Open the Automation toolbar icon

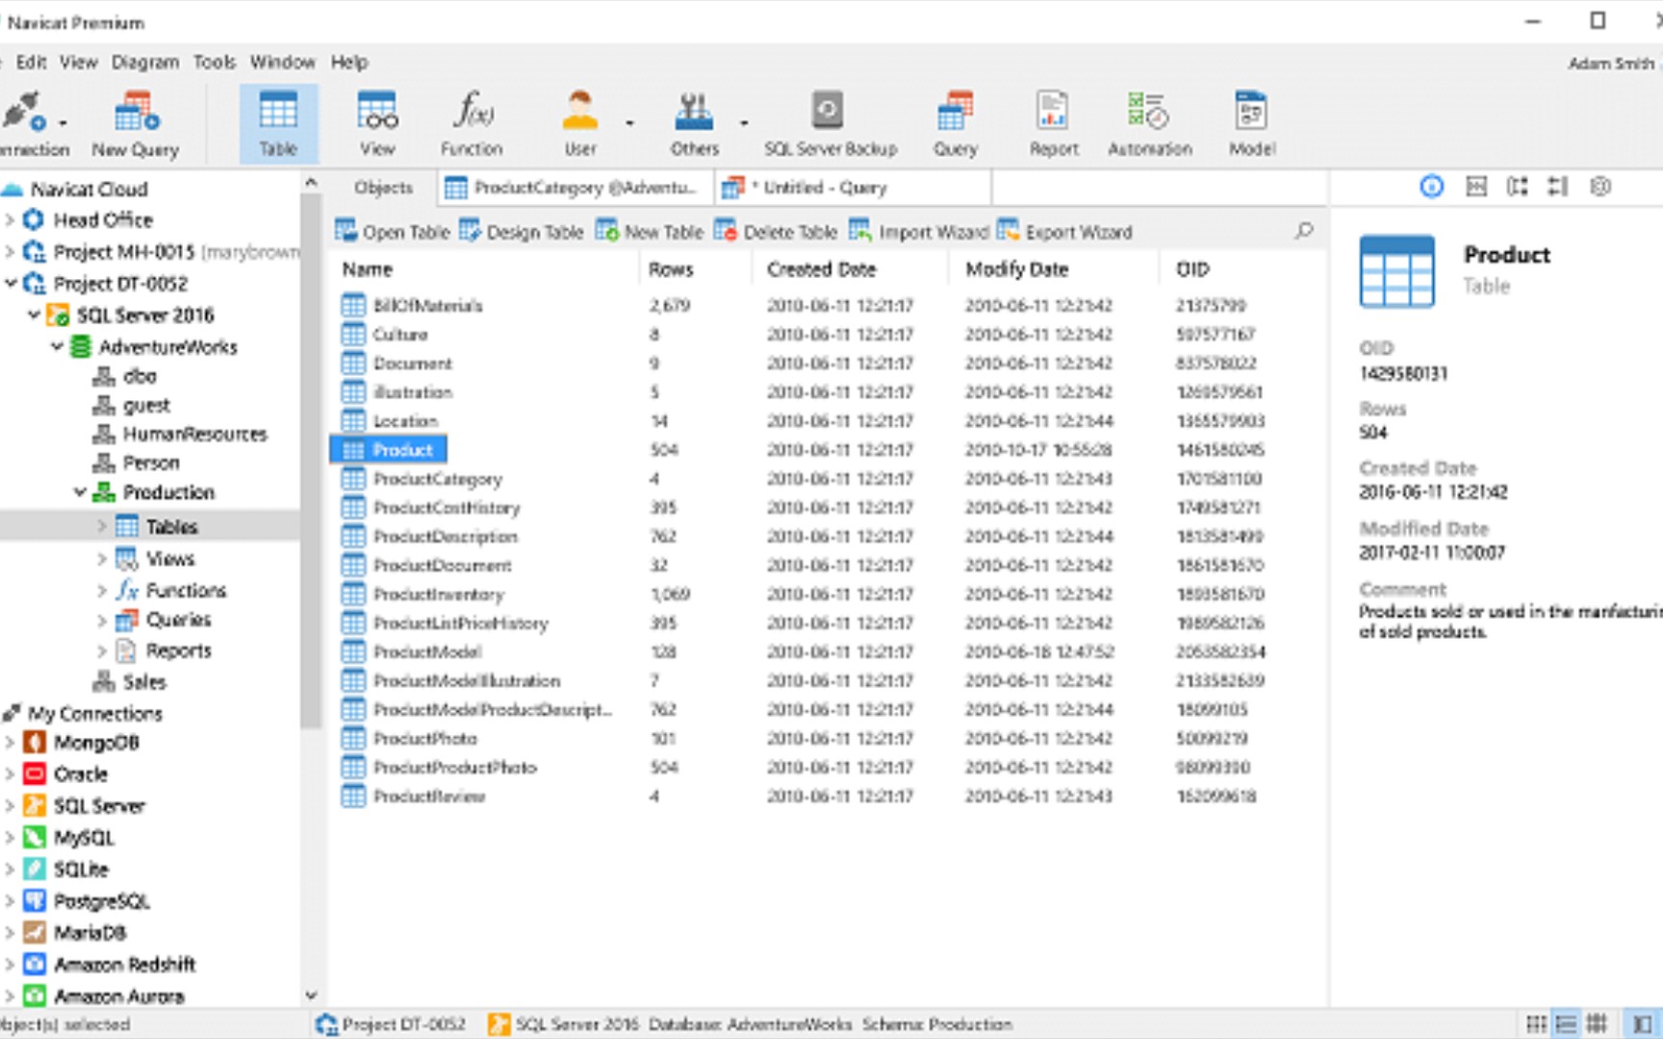point(1149,123)
